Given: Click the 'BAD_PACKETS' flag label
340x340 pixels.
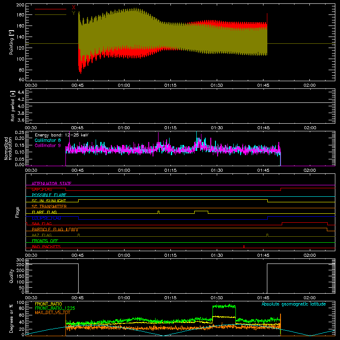Looking at the screenshot, I should (x=46, y=246).
